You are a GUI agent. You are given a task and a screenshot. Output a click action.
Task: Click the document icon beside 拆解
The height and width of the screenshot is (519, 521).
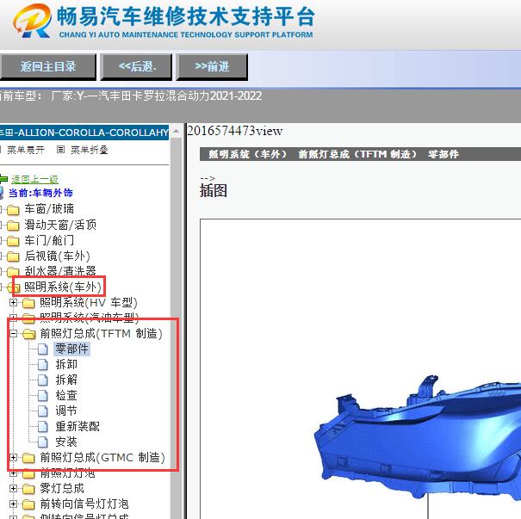43,380
